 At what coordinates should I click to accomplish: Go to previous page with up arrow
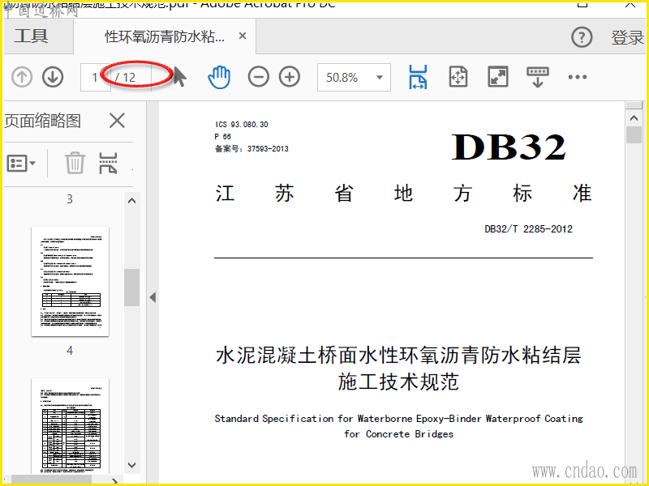[x=22, y=77]
